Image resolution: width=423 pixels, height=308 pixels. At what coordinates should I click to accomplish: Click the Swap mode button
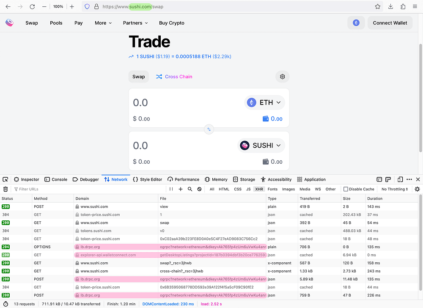tap(139, 77)
